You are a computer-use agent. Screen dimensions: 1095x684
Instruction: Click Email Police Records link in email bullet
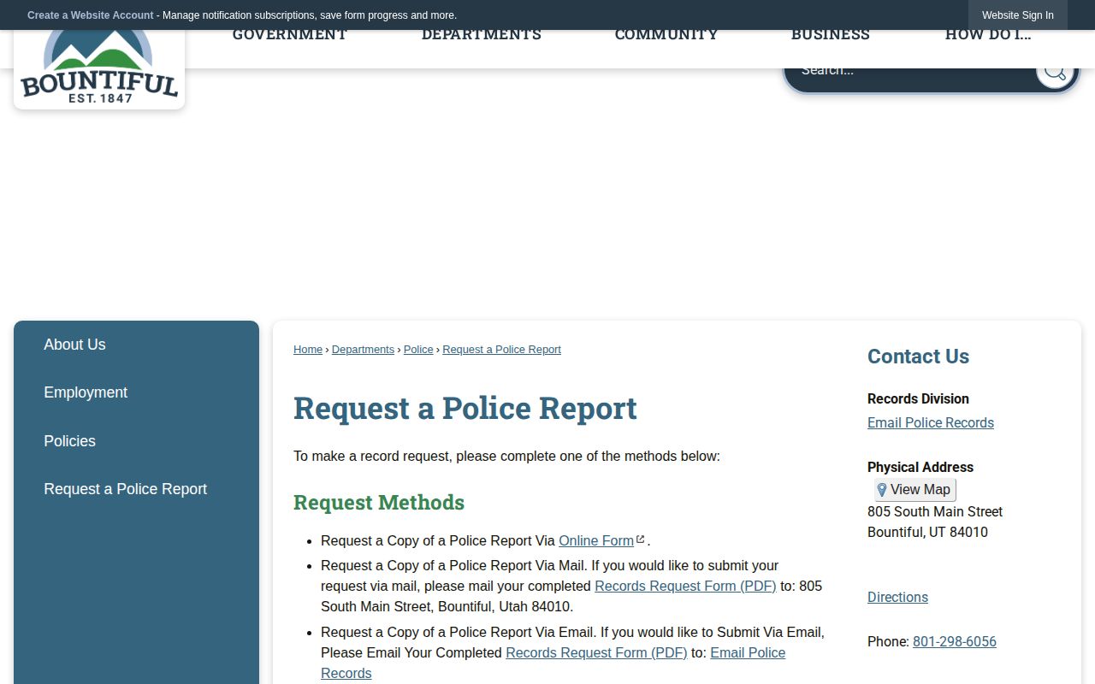(x=748, y=652)
